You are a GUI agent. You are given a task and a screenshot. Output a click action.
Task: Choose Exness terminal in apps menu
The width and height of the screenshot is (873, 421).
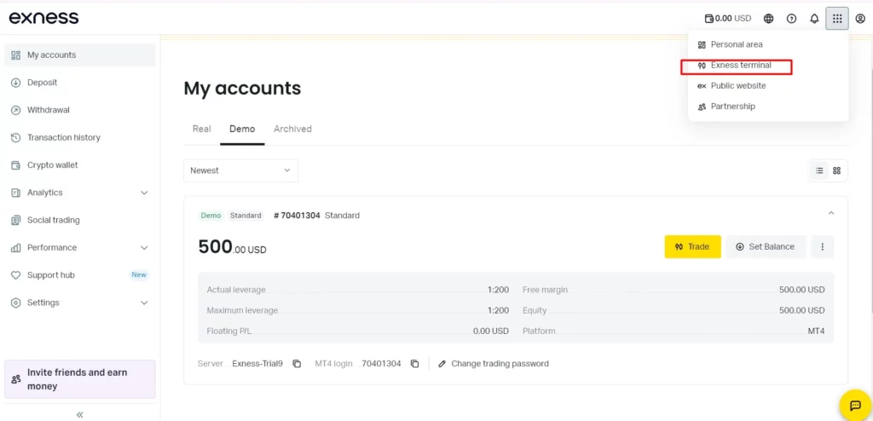pyautogui.click(x=768, y=65)
